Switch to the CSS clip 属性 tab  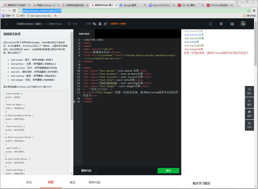190,5
